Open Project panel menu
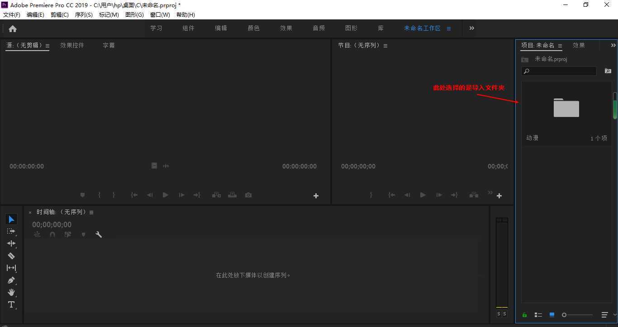The height and width of the screenshot is (327, 618). coord(560,46)
